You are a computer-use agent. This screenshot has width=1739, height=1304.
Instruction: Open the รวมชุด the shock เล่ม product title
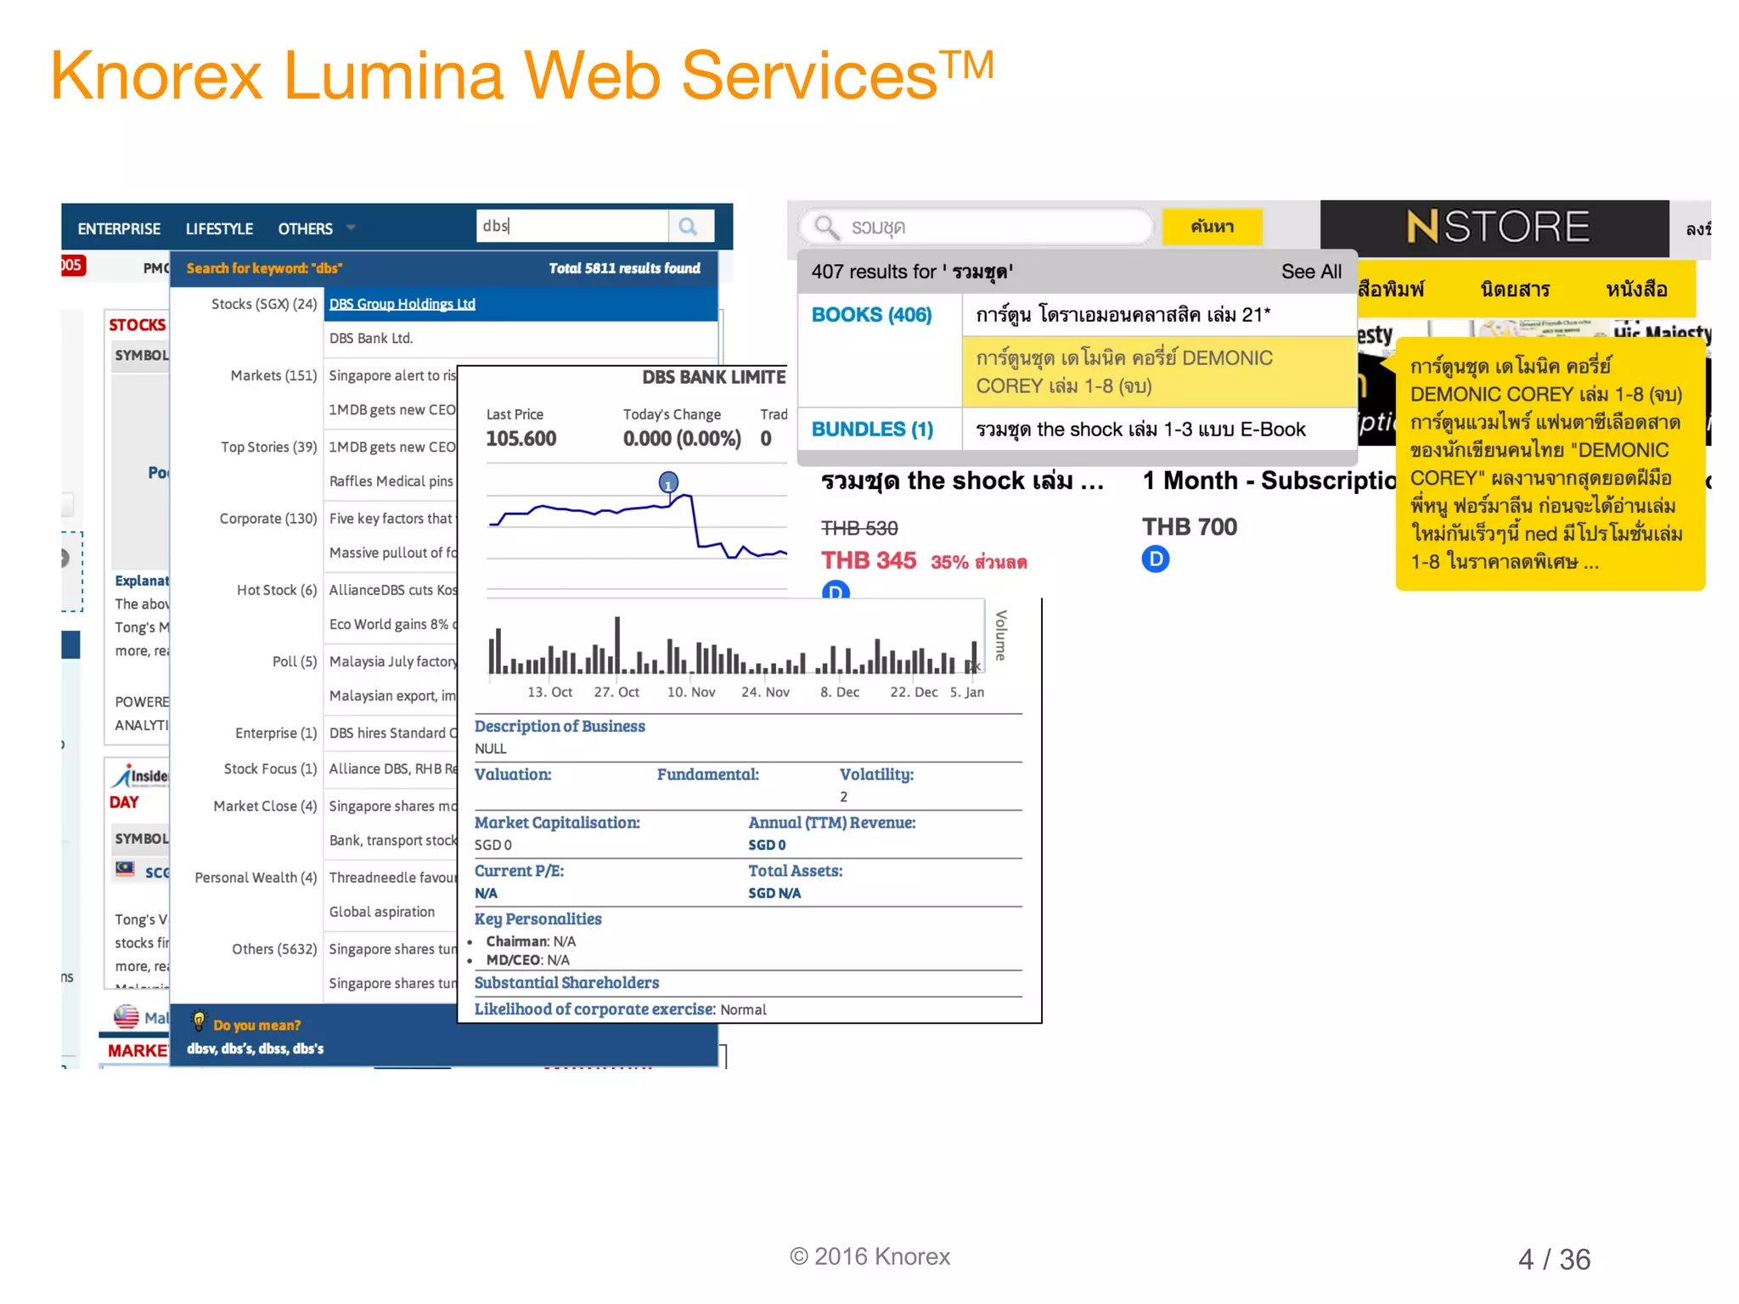(962, 481)
